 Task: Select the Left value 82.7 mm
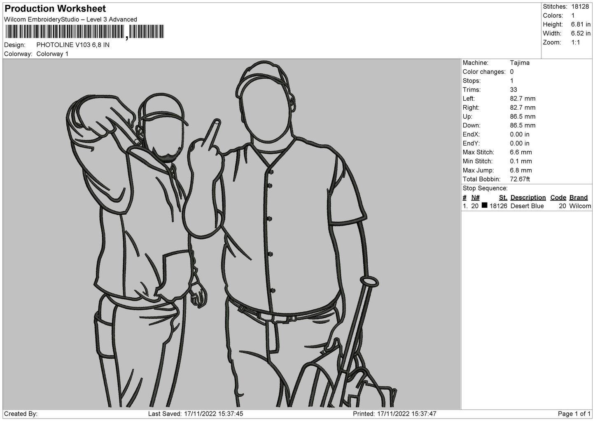coord(523,99)
